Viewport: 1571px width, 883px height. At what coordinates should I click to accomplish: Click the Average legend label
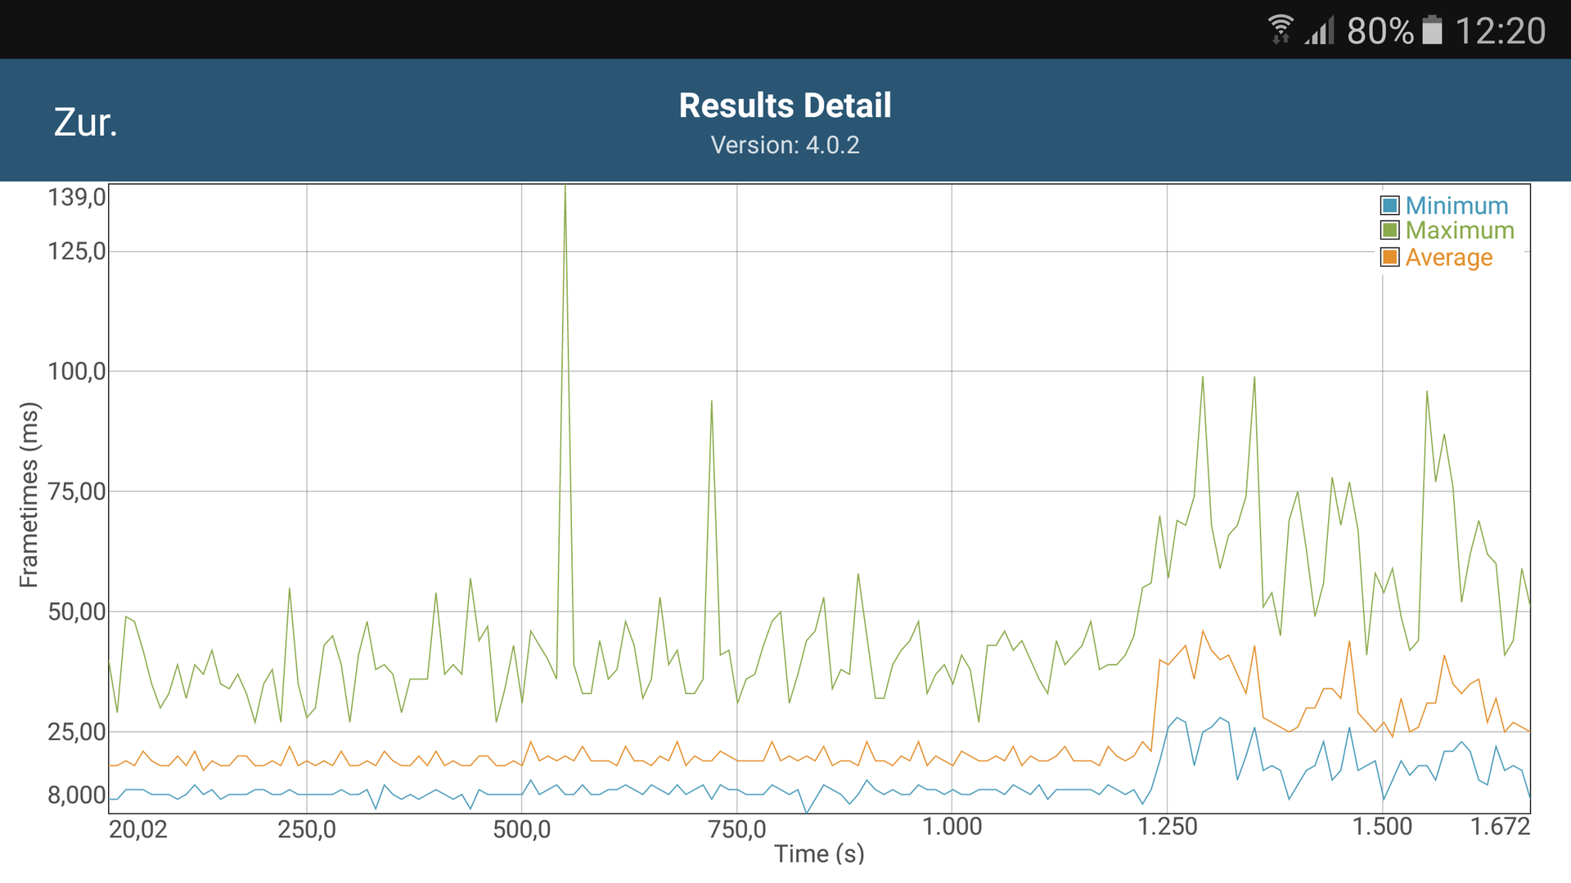tap(1449, 257)
